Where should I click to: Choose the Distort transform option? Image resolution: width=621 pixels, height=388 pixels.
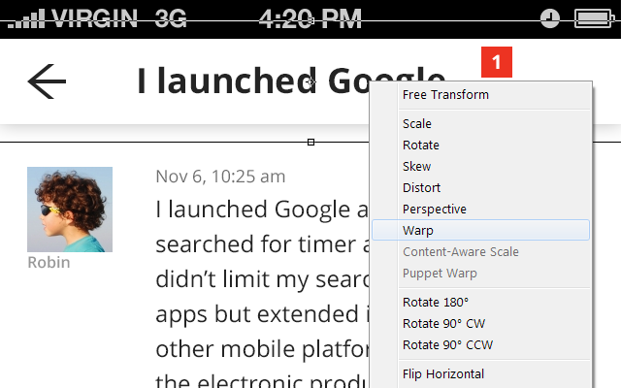tap(421, 188)
